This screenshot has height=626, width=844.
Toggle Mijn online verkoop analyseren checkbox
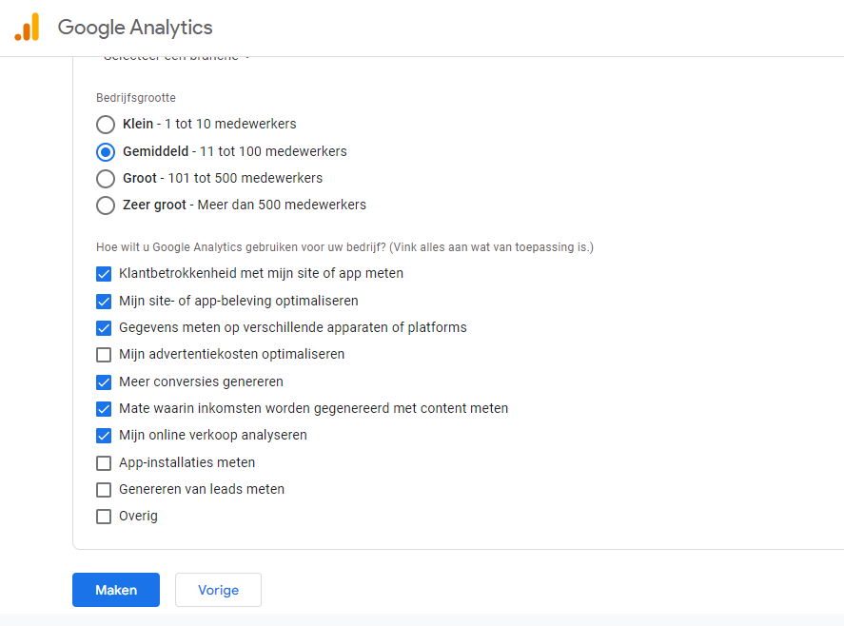[x=104, y=436]
